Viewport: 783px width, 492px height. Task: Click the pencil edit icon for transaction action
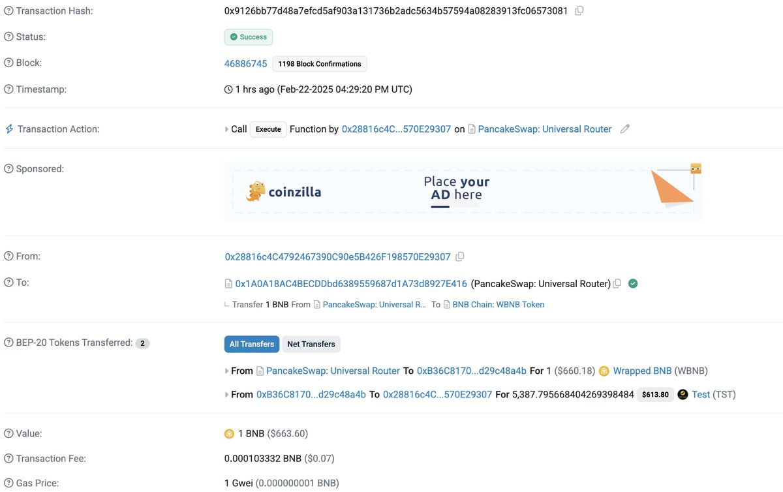click(624, 129)
